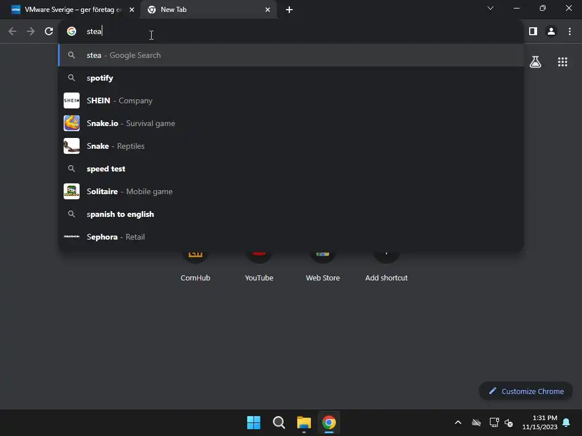Open the Chrome three-dot menu
This screenshot has width=582, height=436.
pos(569,32)
